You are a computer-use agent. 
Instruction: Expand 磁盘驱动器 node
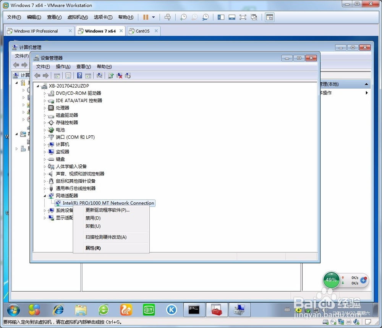[x=45, y=115]
